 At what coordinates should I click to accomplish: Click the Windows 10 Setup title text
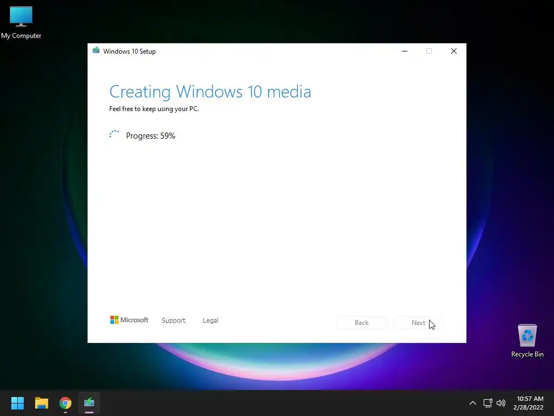pyautogui.click(x=129, y=51)
